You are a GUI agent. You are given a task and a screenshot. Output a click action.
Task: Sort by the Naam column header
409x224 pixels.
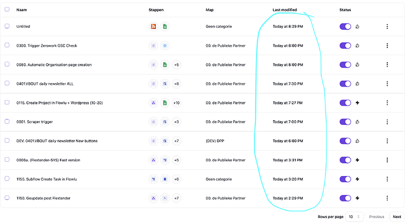22,10
